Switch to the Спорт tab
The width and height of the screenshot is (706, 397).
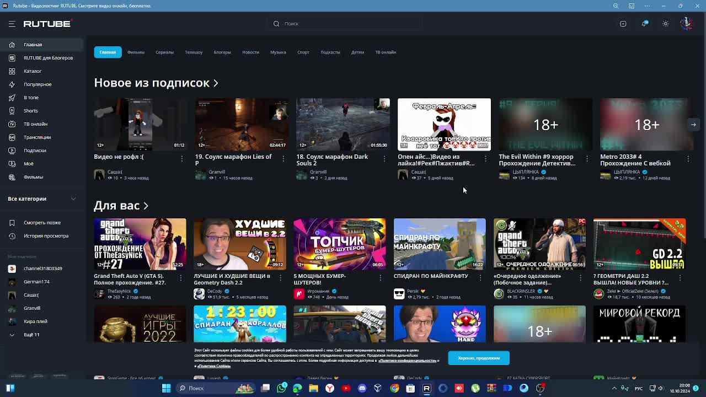pos(303,52)
